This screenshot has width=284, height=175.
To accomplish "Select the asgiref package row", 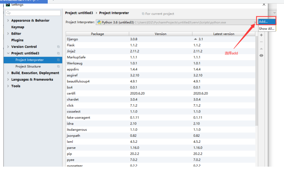I will click(160, 75).
